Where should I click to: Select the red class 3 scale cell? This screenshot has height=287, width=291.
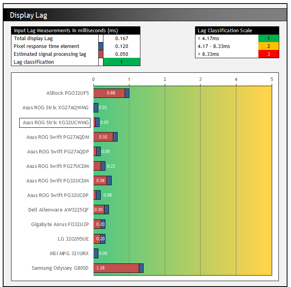[x=268, y=54]
